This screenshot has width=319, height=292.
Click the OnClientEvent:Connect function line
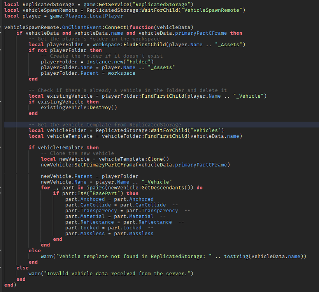click(78, 27)
